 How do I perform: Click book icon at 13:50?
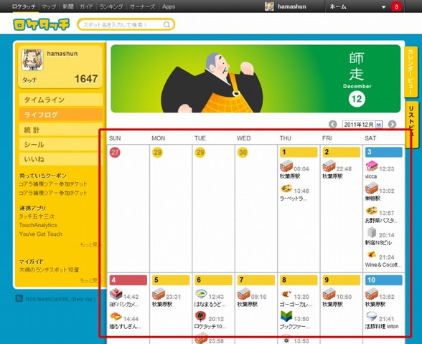click(286, 316)
